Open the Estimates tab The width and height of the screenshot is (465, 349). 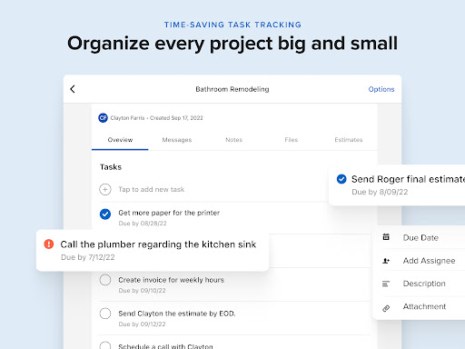click(x=349, y=140)
